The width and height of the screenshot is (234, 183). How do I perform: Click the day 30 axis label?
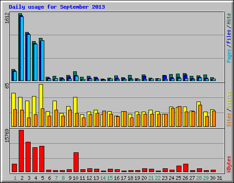(x=213, y=178)
